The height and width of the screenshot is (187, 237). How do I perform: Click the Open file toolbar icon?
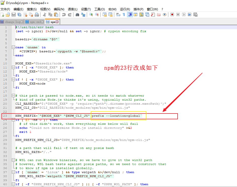pos(8,15)
